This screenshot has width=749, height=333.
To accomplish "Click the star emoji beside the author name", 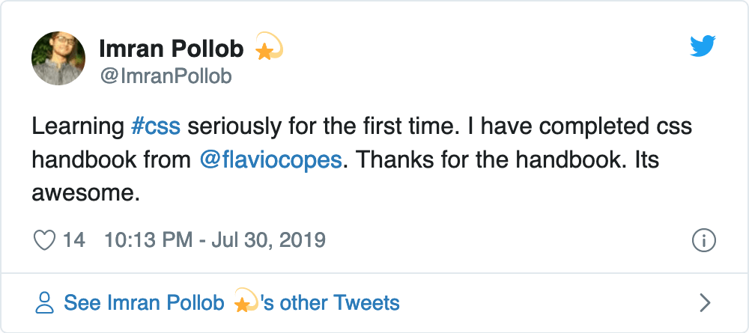I will 267,49.
